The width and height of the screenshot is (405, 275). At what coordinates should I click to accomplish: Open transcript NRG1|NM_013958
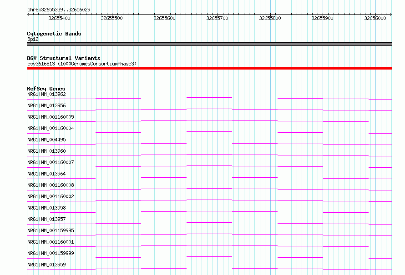coord(46,208)
